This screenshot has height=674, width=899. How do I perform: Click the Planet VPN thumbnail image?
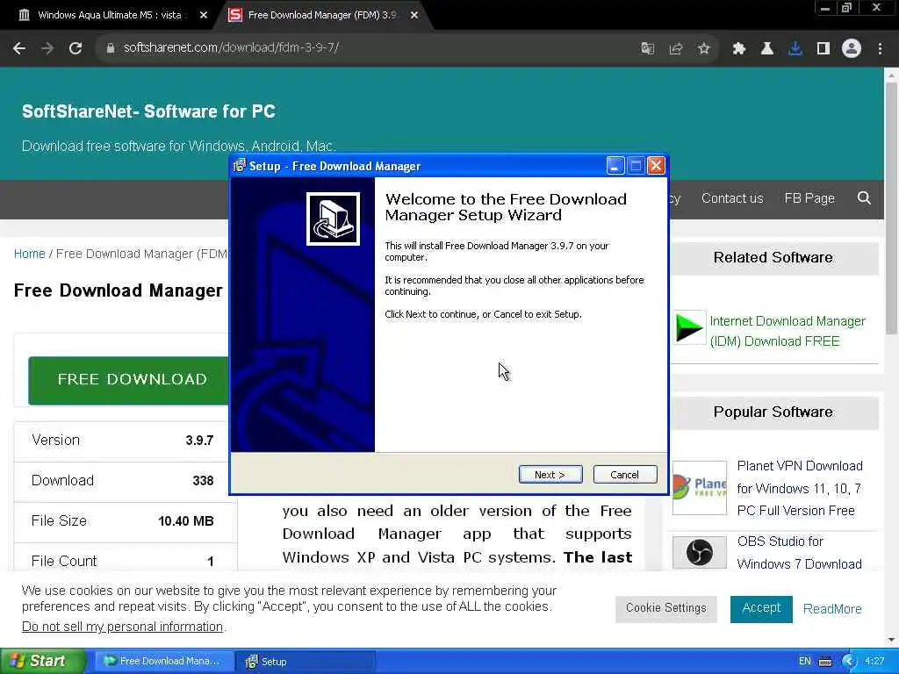point(699,487)
